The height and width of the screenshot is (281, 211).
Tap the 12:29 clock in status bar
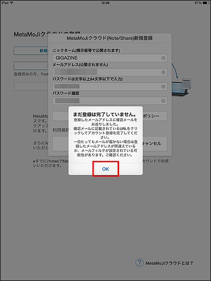click(x=105, y=3)
